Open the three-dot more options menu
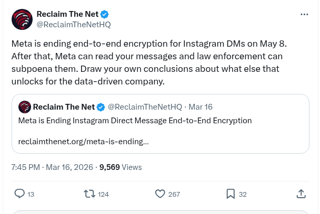Viewport: 320px width, 214px height. [304, 15]
